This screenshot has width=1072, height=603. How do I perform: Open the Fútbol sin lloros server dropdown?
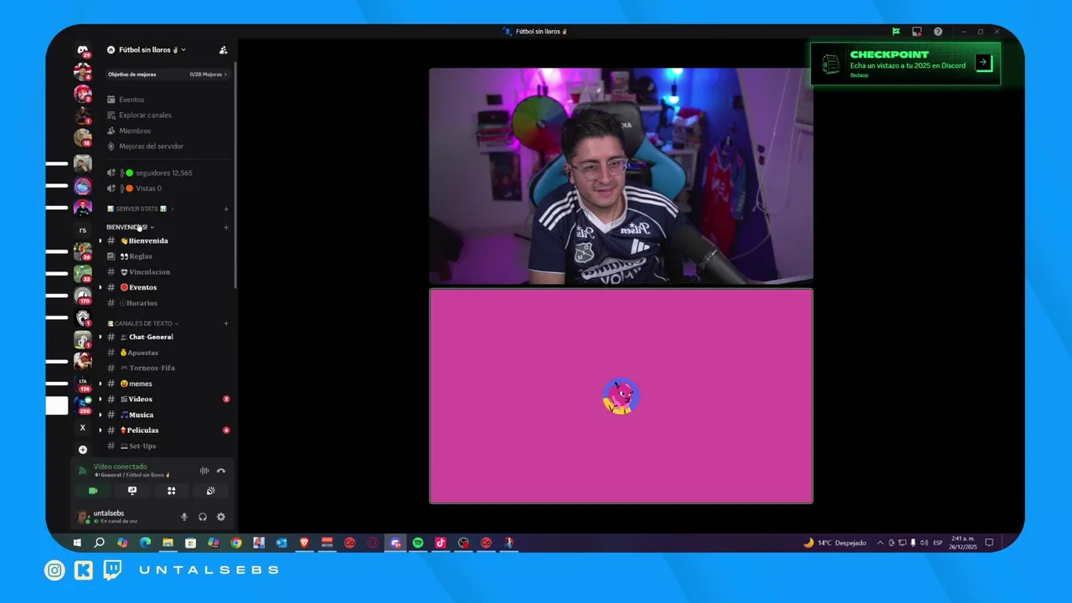point(147,50)
